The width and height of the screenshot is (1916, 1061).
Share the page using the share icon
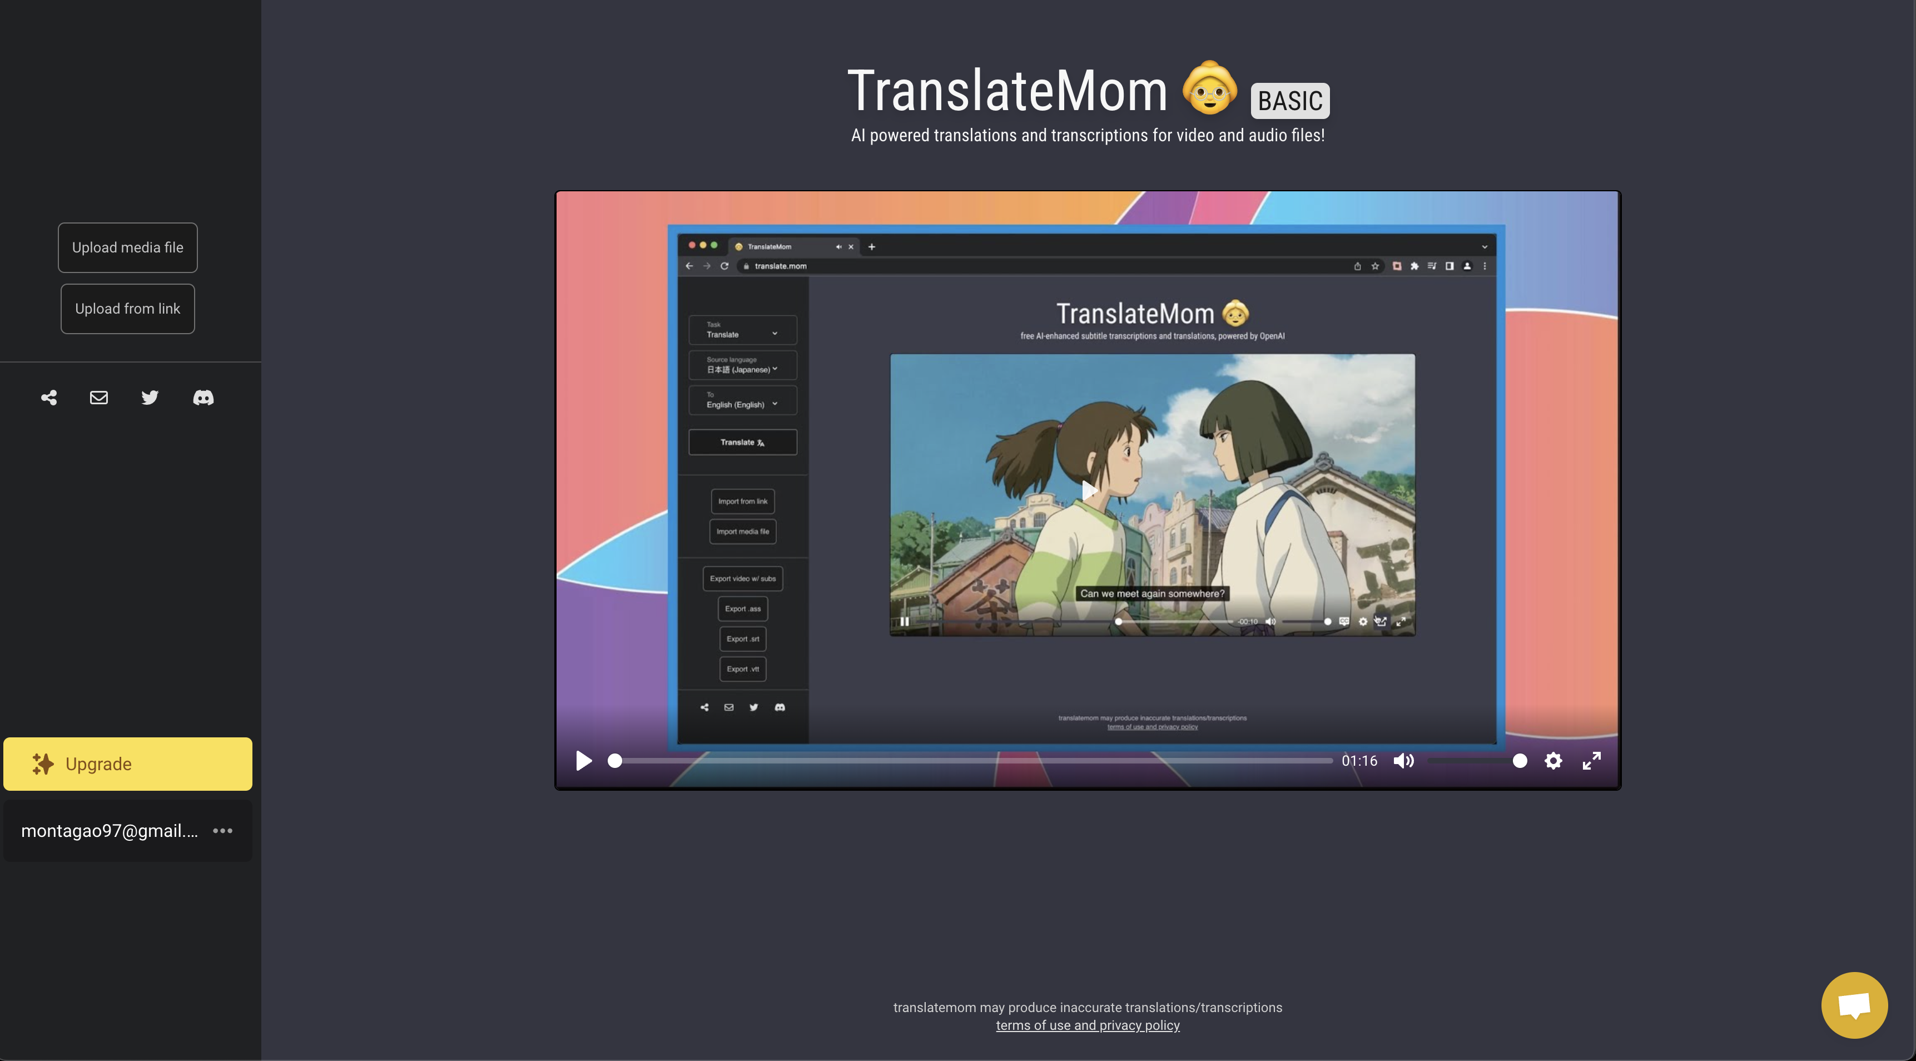coord(48,397)
